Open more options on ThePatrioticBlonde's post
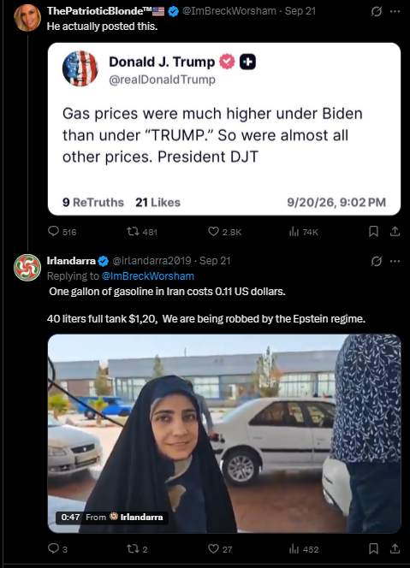Image resolution: width=410 pixels, height=568 pixels. coord(395,12)
